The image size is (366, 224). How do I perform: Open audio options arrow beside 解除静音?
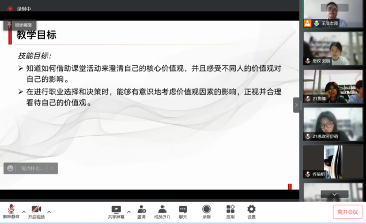click(x=24, y=212)
